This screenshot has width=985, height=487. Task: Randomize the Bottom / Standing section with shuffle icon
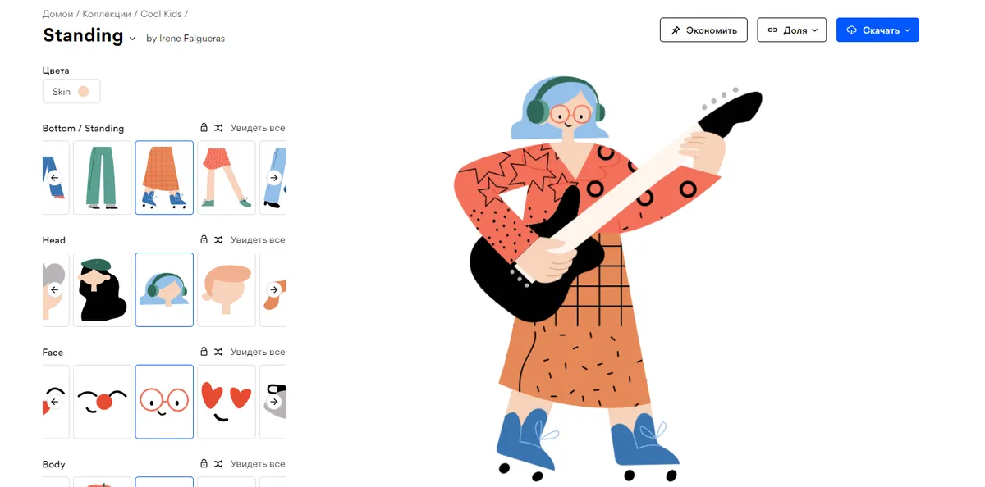[218, 128]
